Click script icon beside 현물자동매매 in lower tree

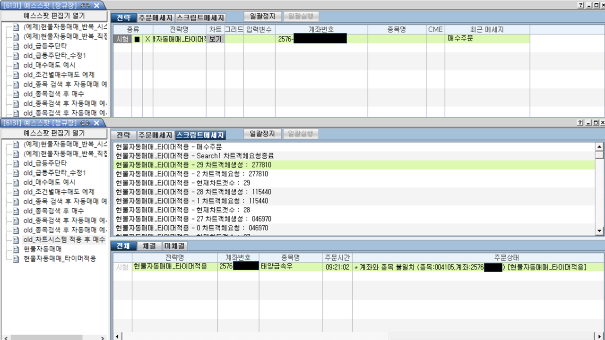point(16,249)
